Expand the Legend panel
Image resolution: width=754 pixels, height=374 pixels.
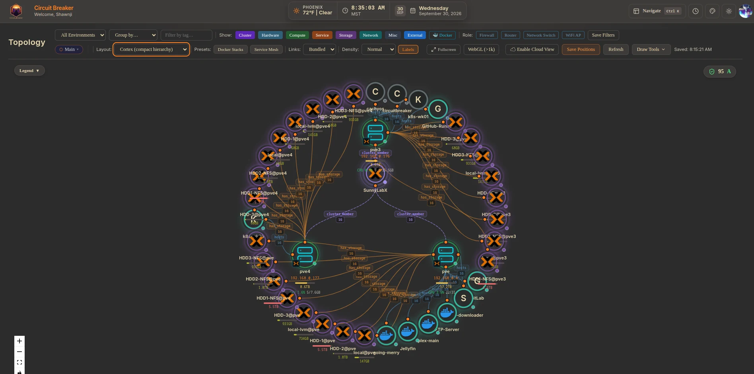tap(29, 71)
